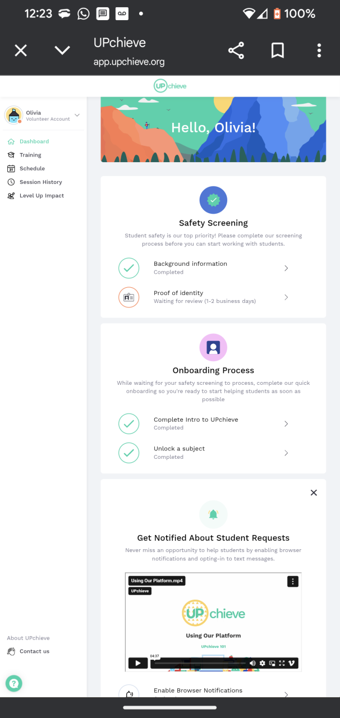
Task: Open video settings gear icon
Action: pyautogui.click(x=262, y=663)
